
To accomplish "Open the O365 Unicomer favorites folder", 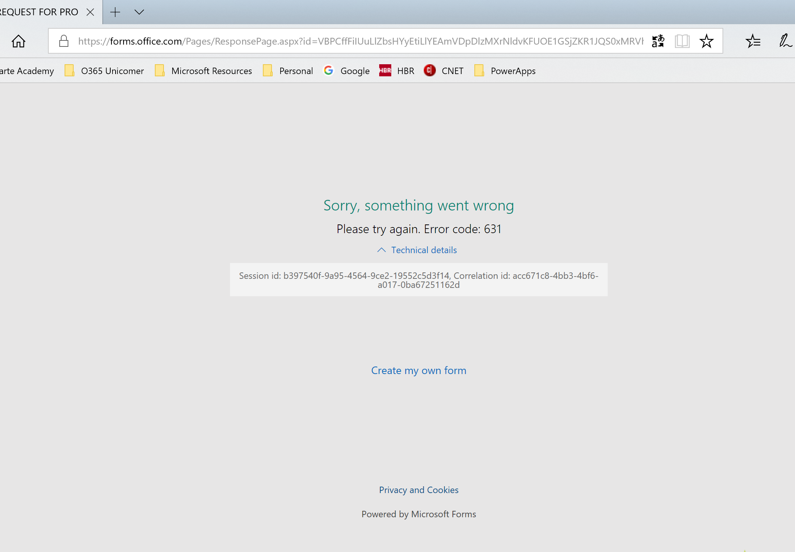I will point(104,71).
